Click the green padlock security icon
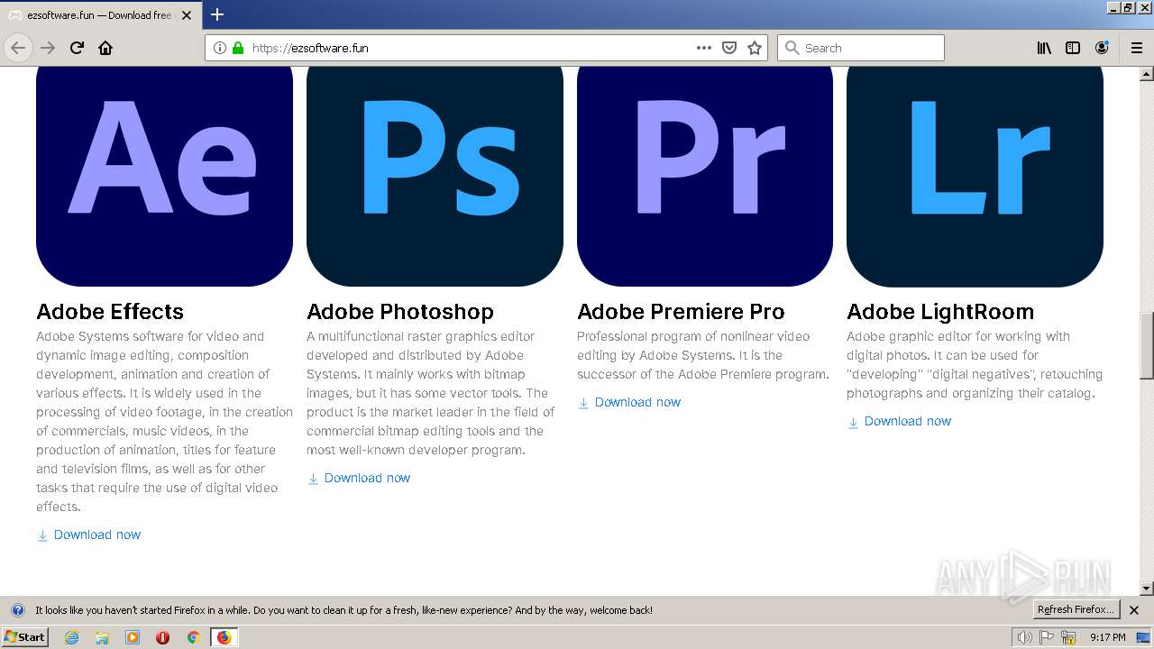This screenshot has width=1154, height=649. point(238,48)
